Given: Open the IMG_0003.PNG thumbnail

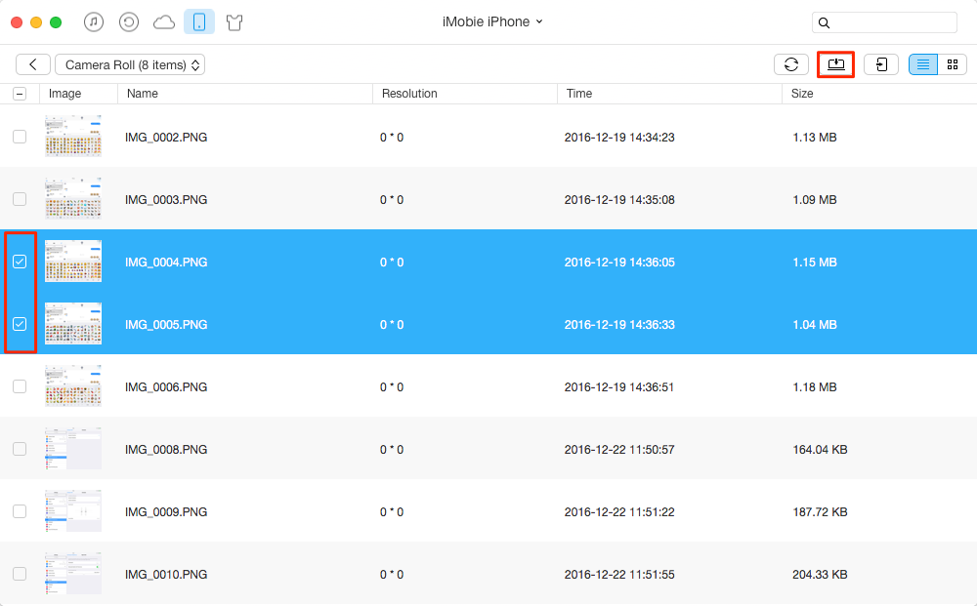Looking at the screenshot, I should tap(73, 198).
